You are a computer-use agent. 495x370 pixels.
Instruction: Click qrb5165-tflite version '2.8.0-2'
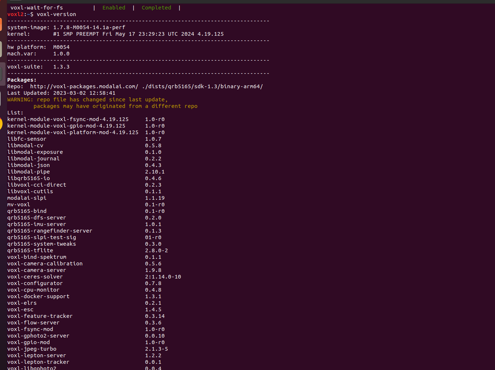pyautogui.click(x=156, y=250)
